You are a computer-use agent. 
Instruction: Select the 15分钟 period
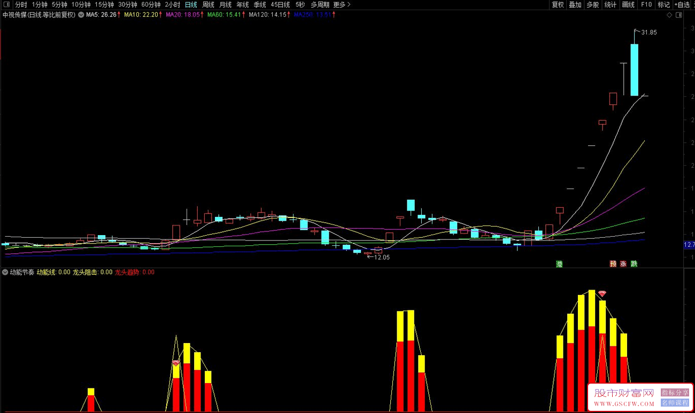104,5
